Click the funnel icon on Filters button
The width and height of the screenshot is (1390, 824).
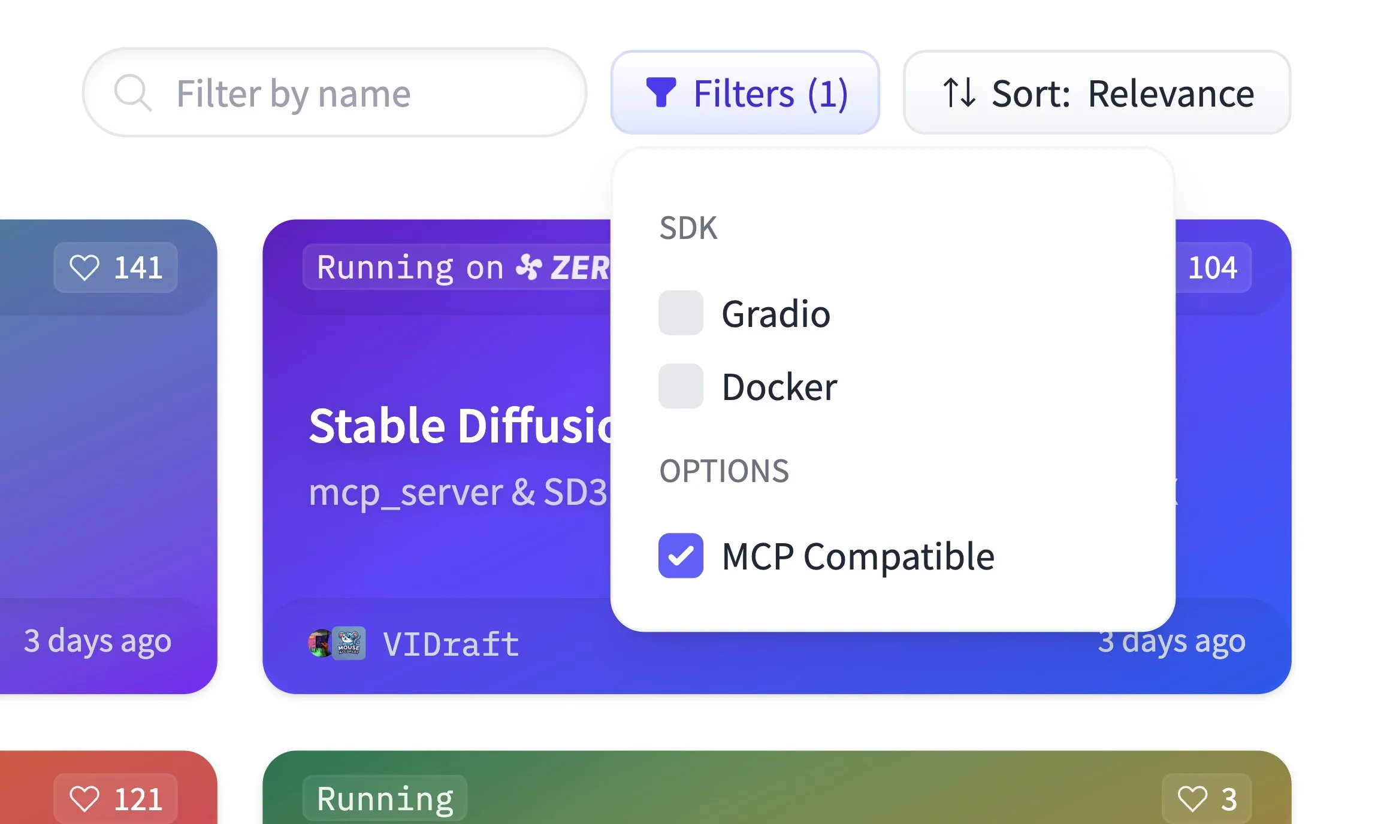pos(661,93)
